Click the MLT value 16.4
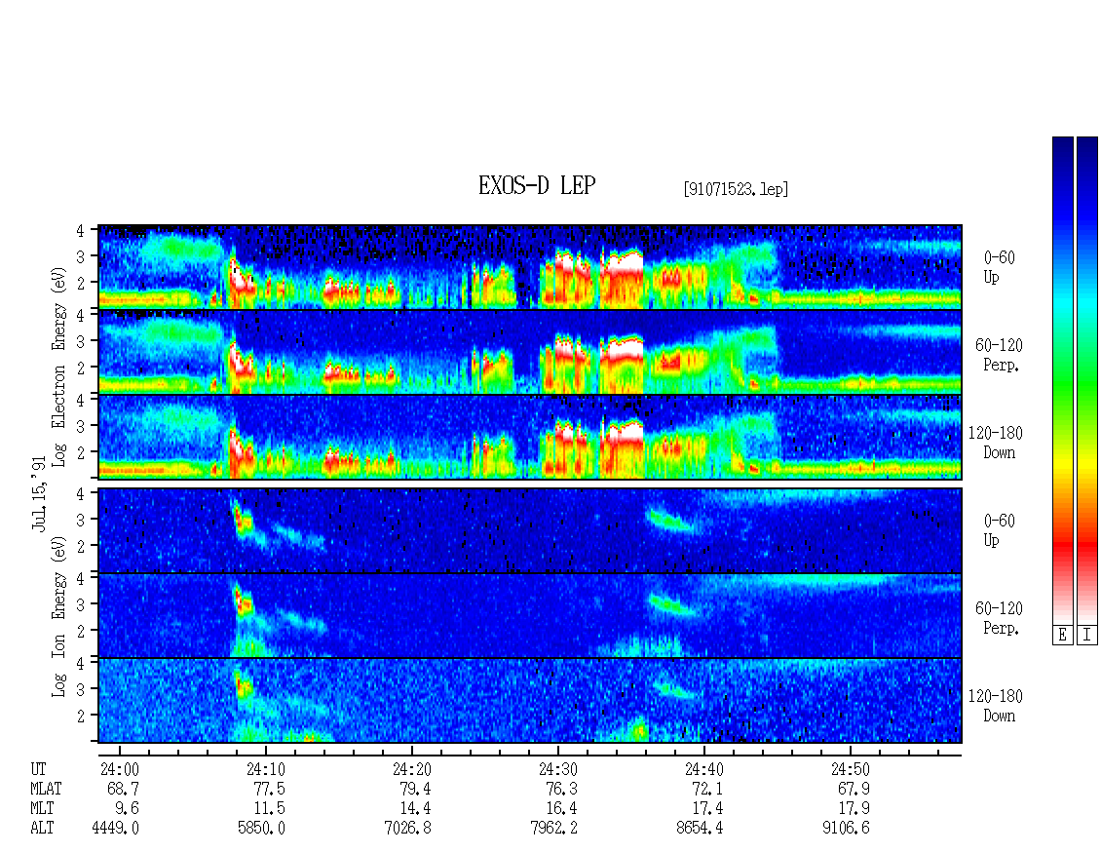1101x853 pixels. click(x=561, y=809)
